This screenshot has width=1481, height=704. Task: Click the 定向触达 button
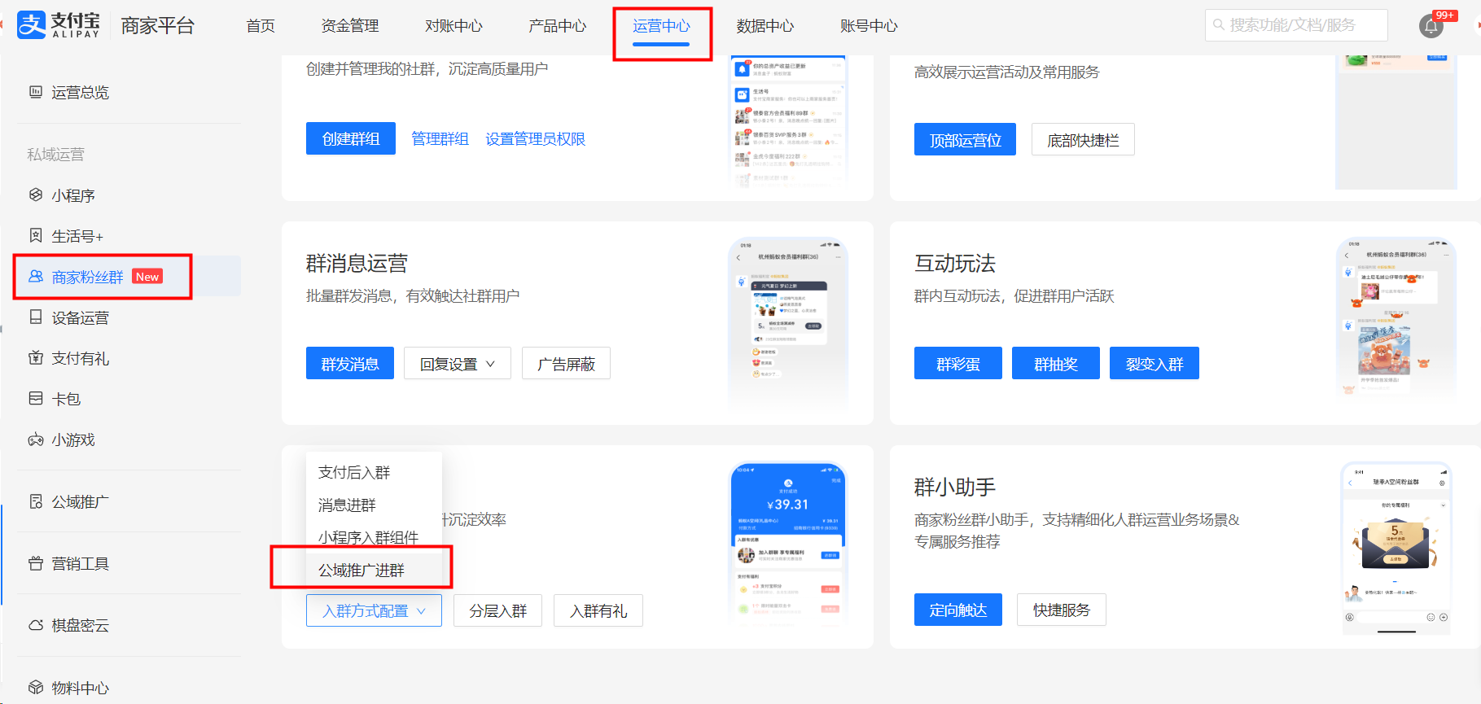957,610
